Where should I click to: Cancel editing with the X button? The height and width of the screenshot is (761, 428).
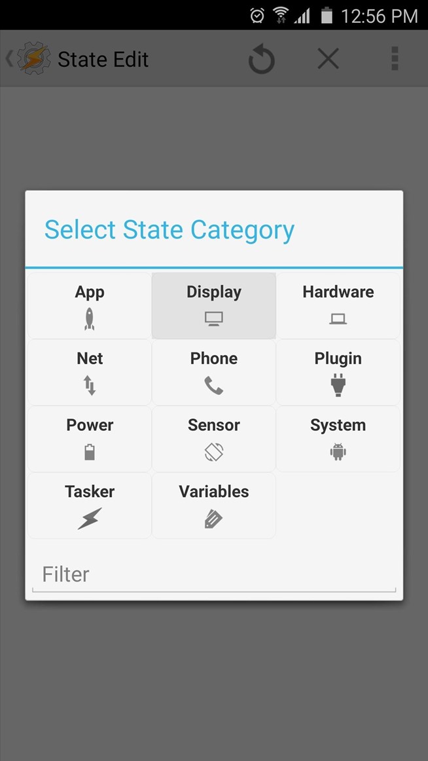point(328,60)
